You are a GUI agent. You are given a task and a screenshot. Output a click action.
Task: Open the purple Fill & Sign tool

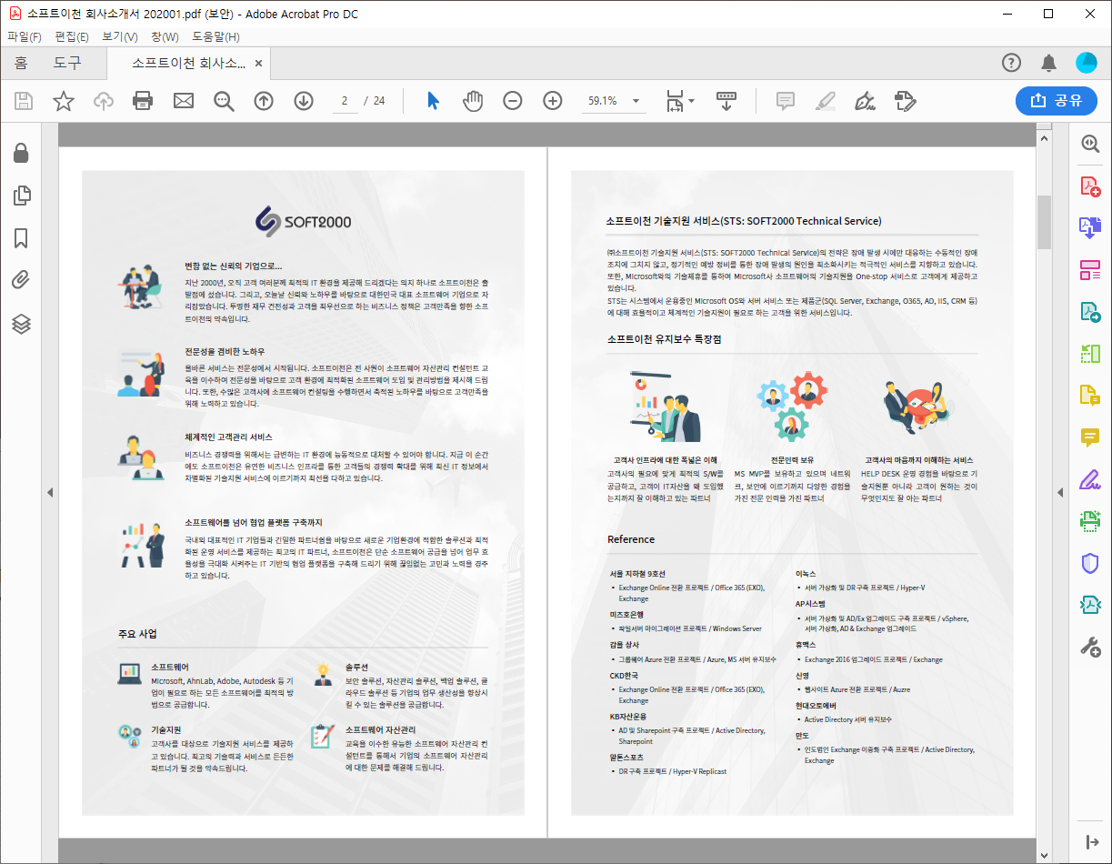[x=1089, y=479]
